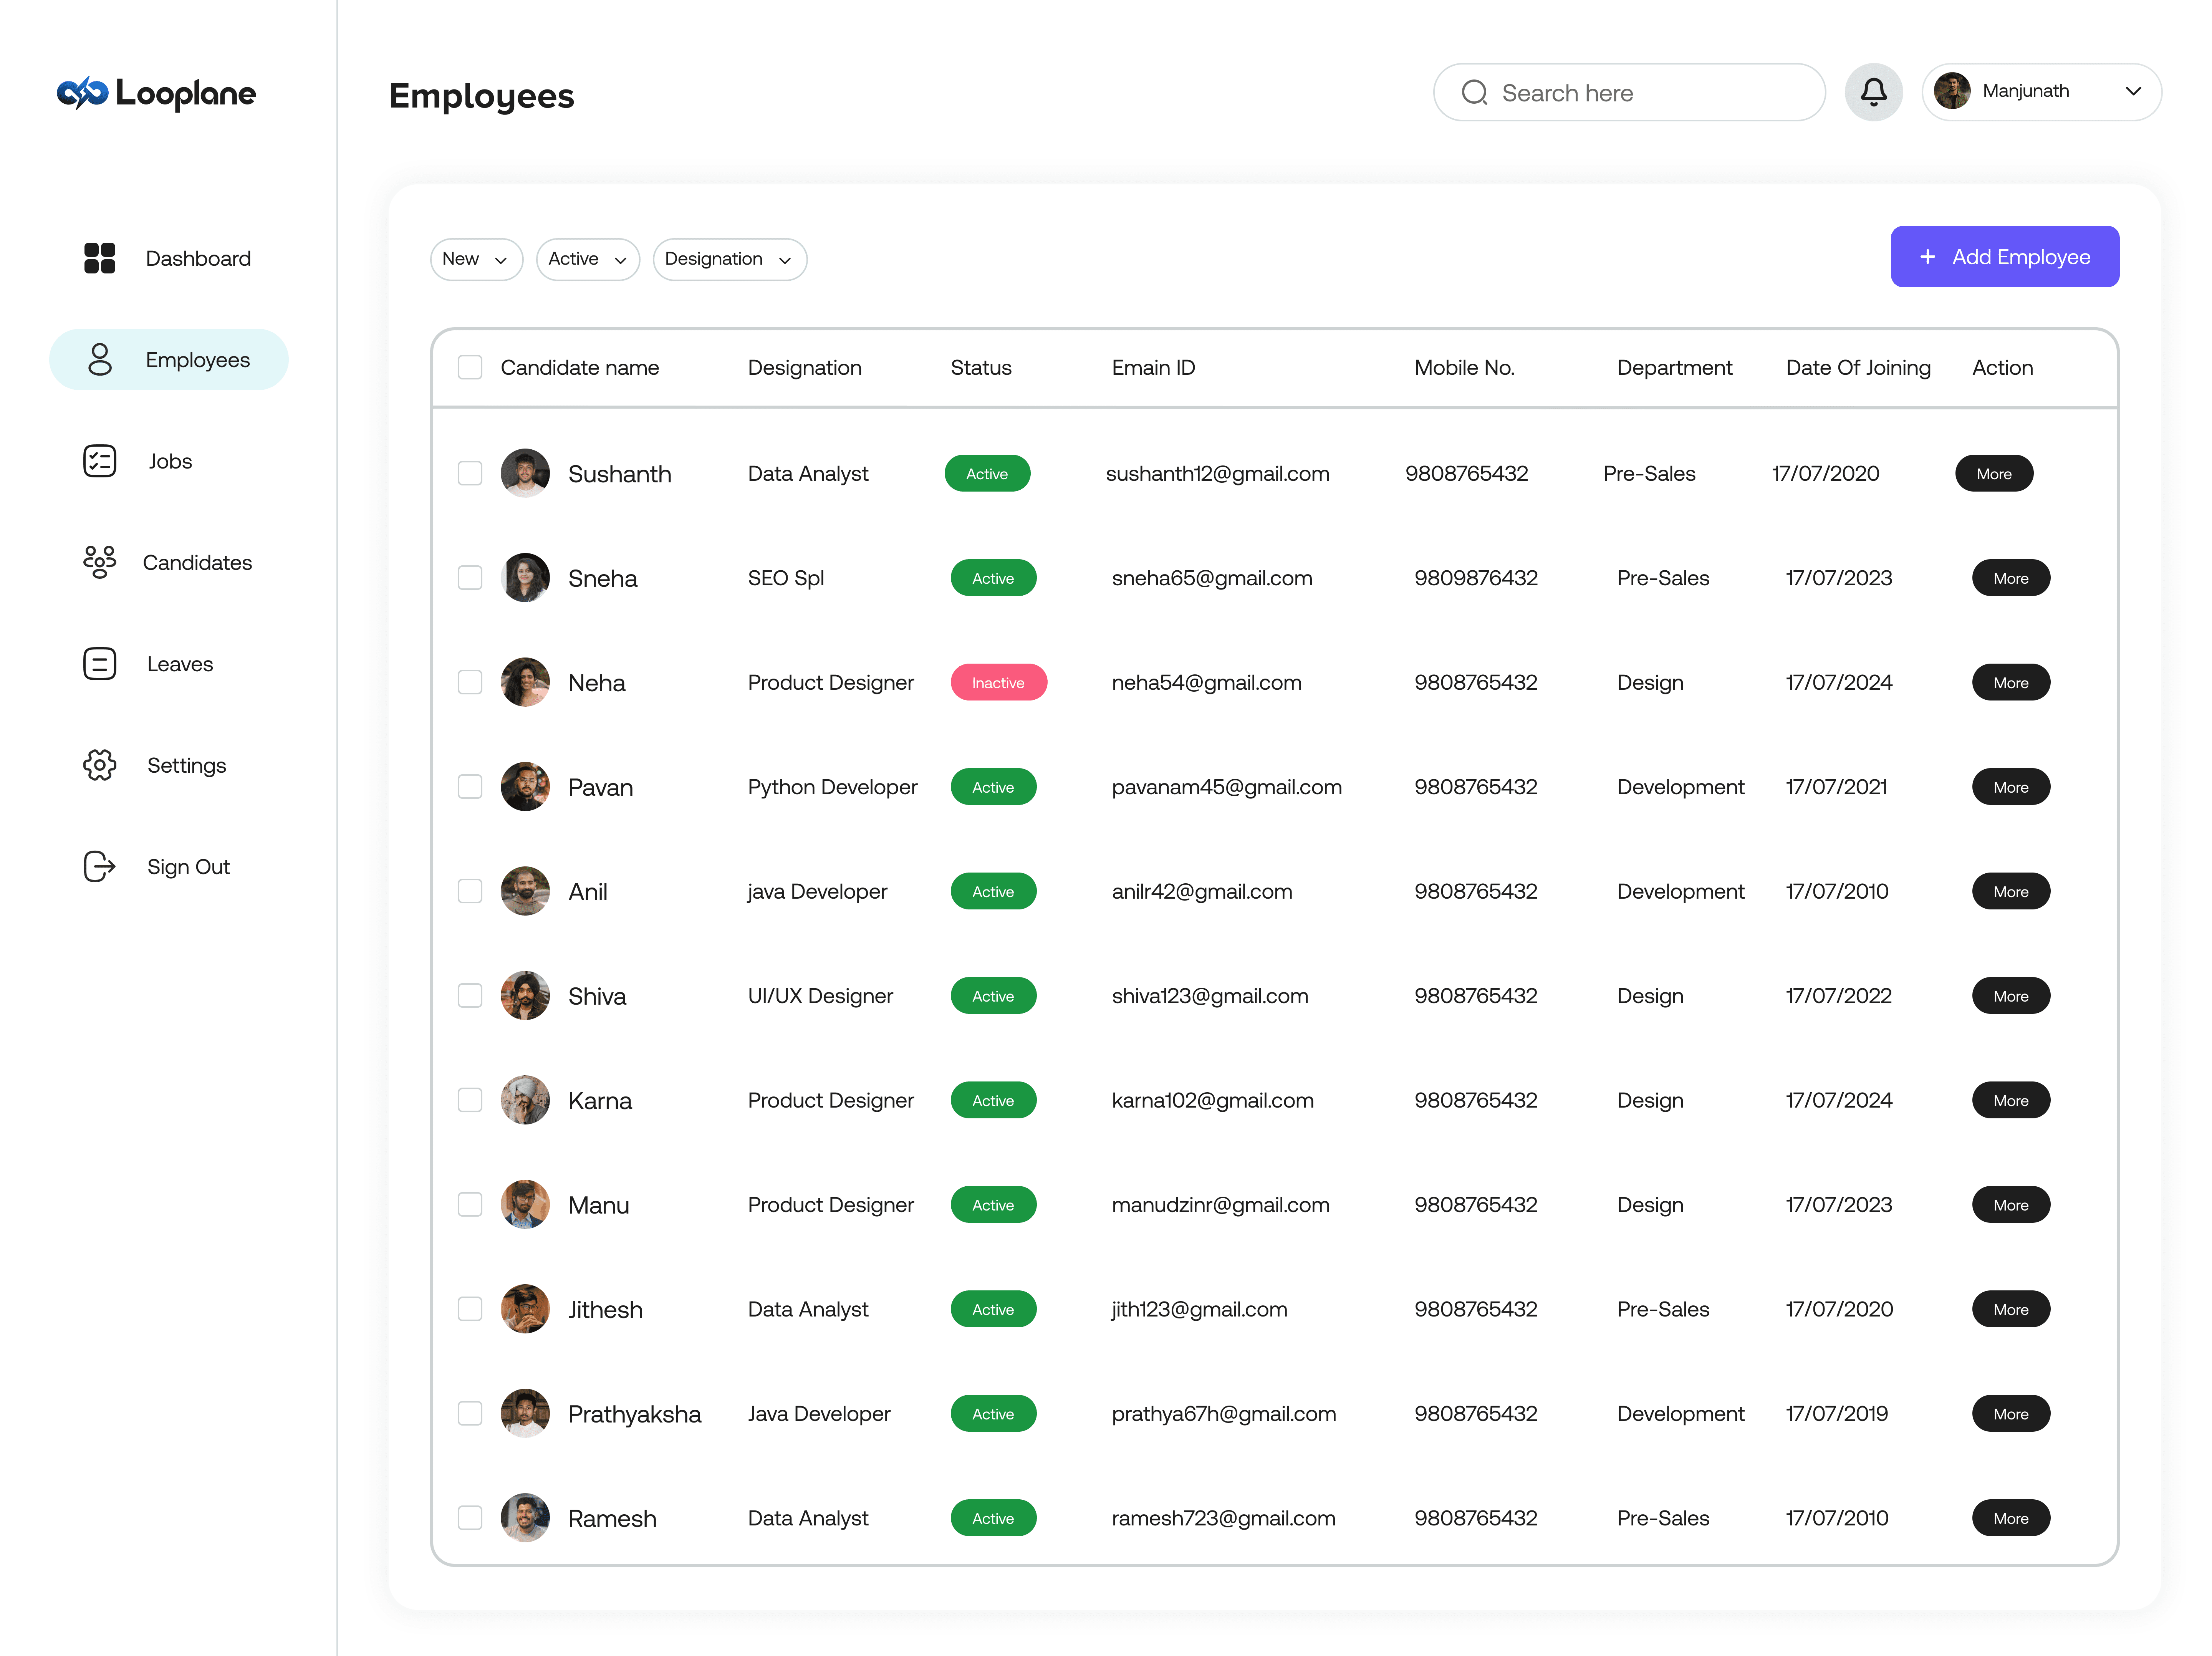Click the Dashboard grid icon

99,258
